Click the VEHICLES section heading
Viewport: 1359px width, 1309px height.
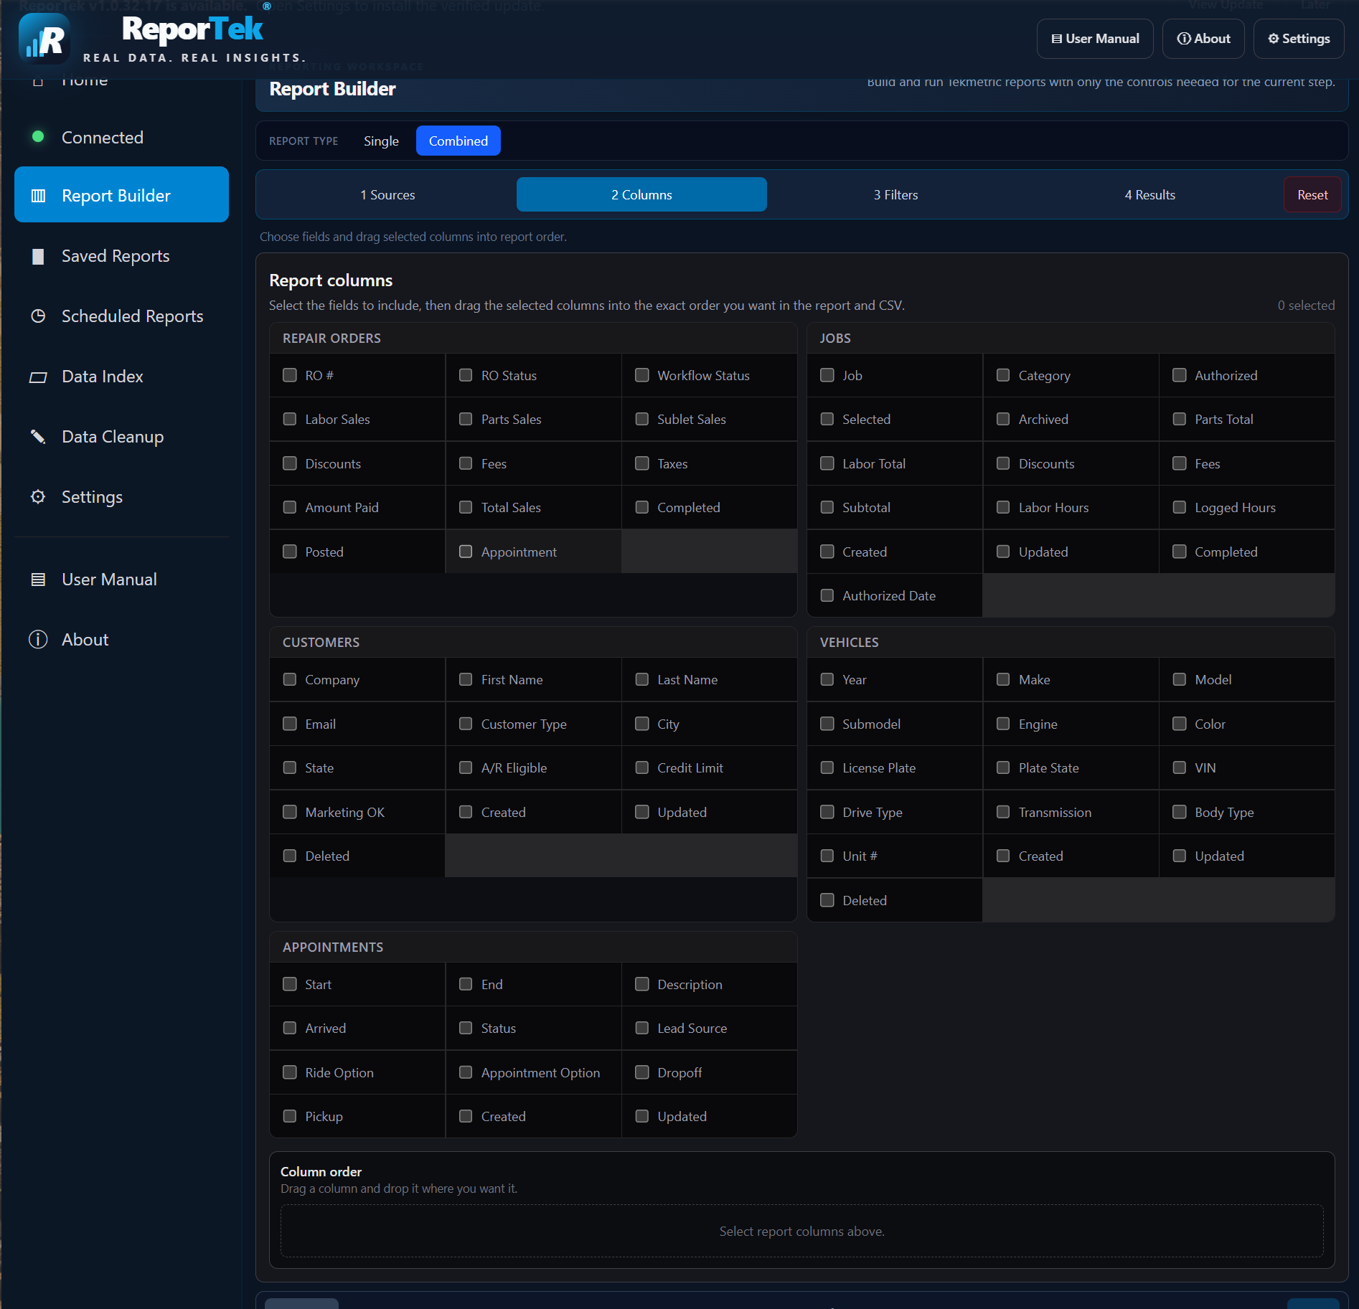pyautogui.click(x=849, y=643)
